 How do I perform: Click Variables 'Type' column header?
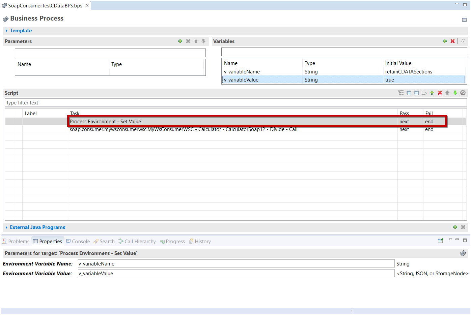point(310,63)
